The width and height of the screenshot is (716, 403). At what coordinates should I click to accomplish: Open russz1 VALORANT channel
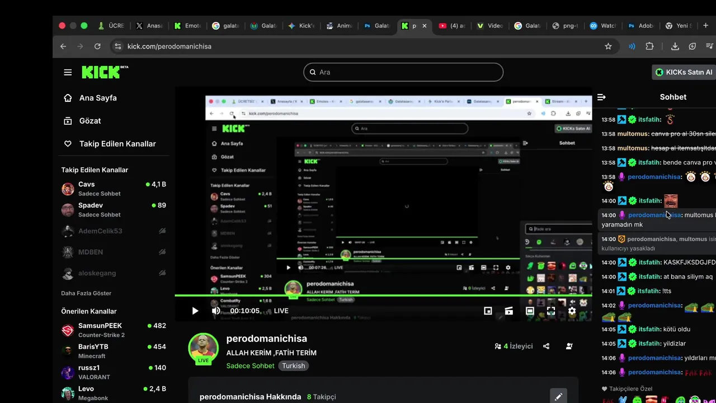click(x=114, y=372)
